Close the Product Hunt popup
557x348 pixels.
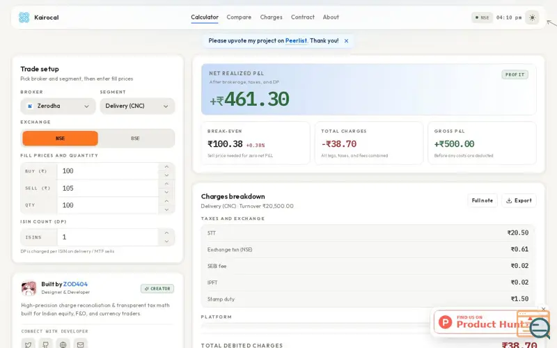coord(543,309)
